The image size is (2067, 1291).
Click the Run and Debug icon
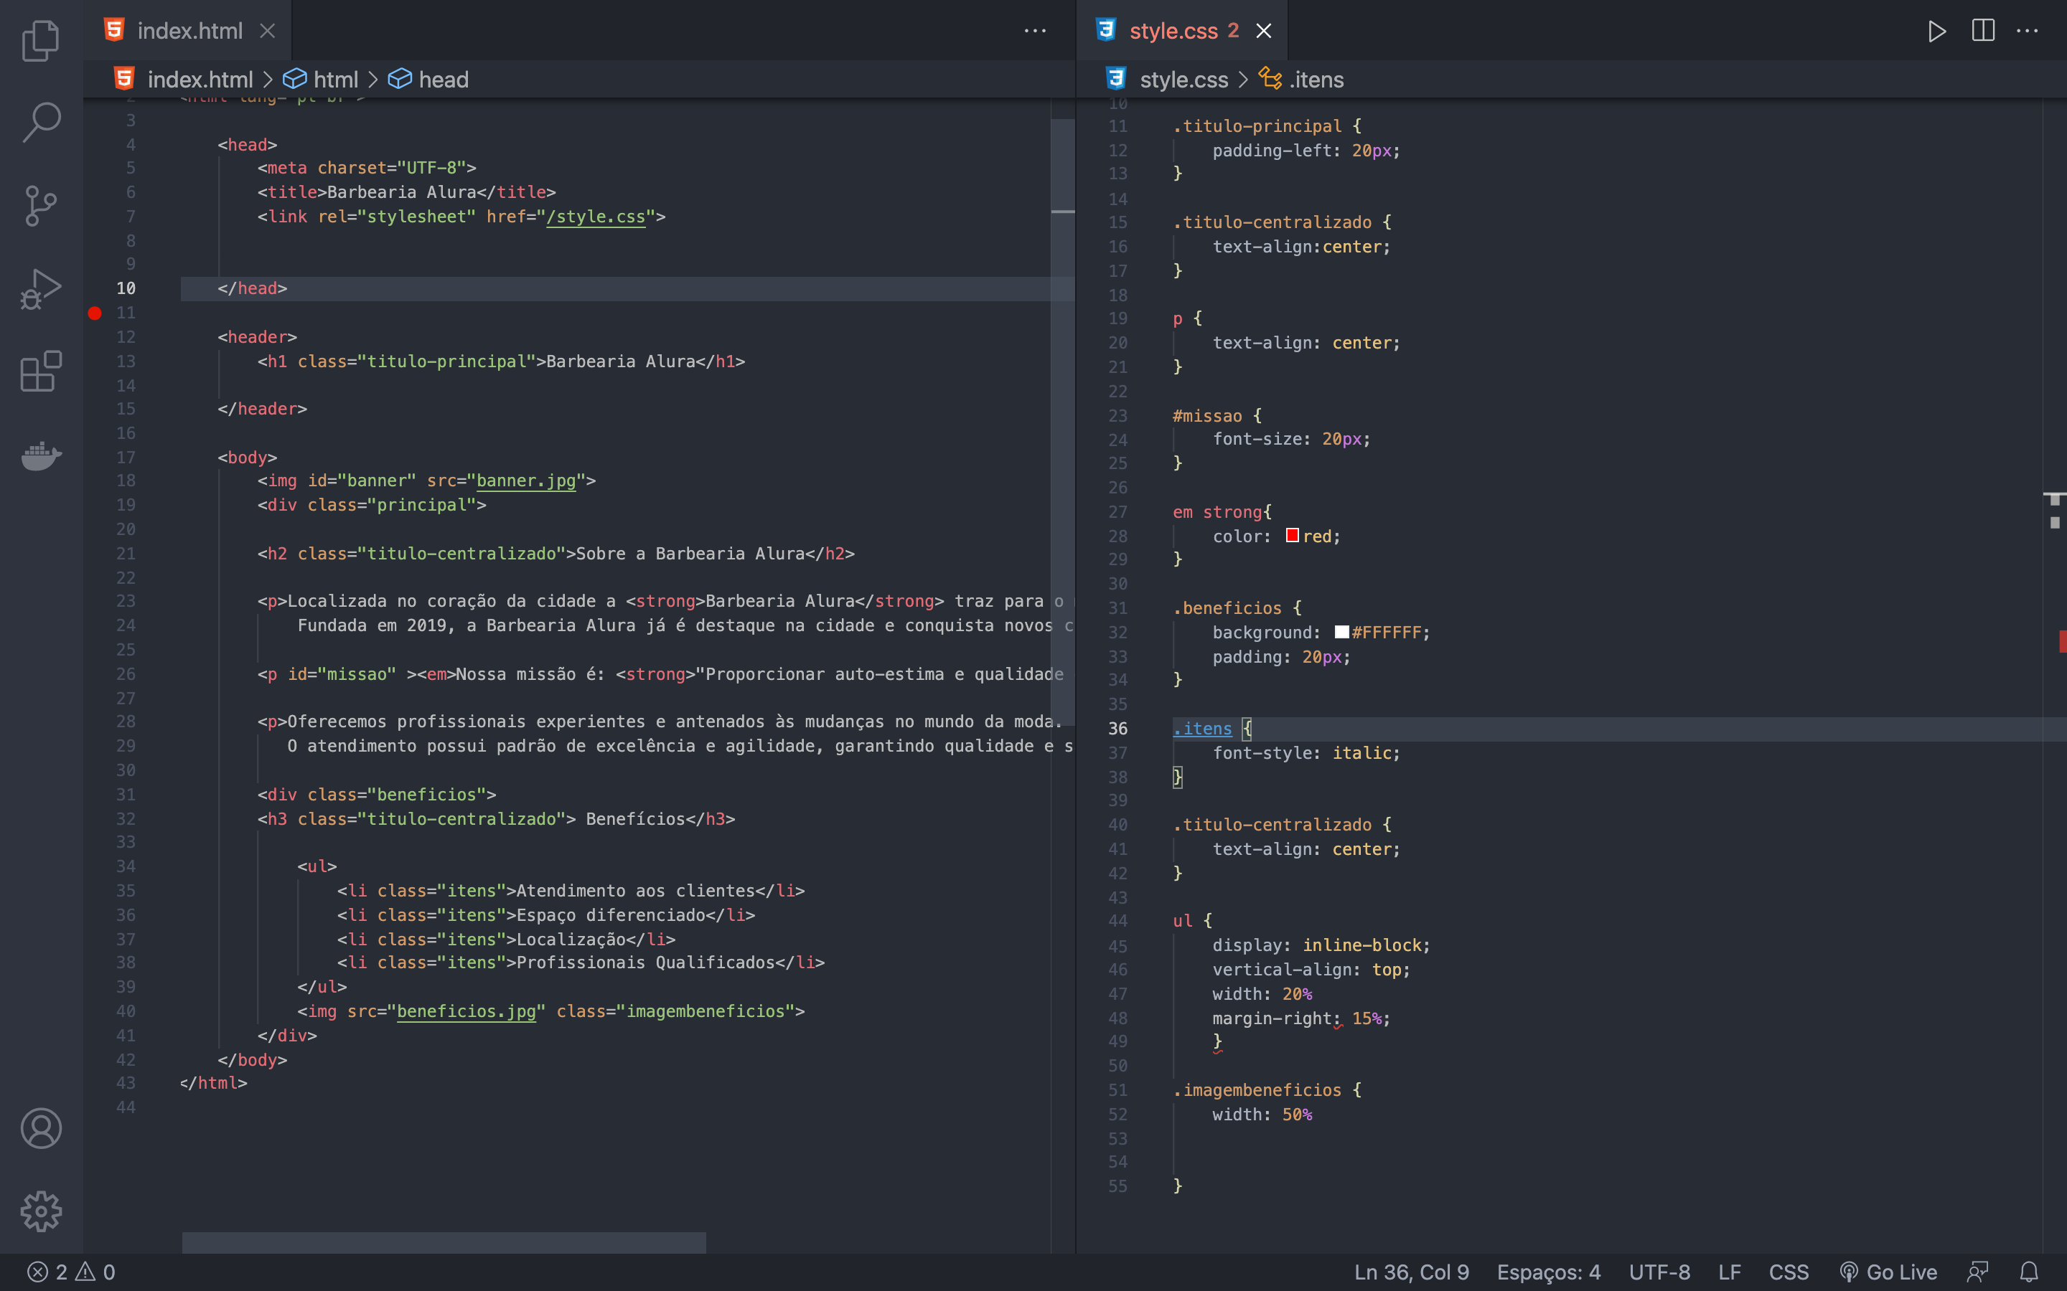coord(40,288)
